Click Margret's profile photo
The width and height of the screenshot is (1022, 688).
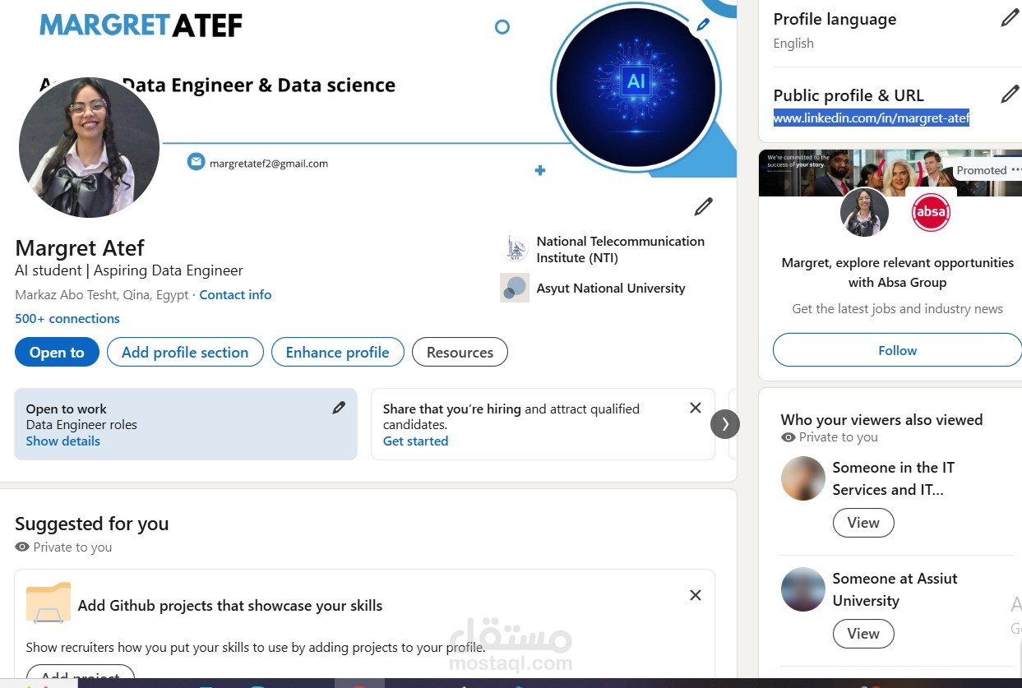(x=89, y=147)
